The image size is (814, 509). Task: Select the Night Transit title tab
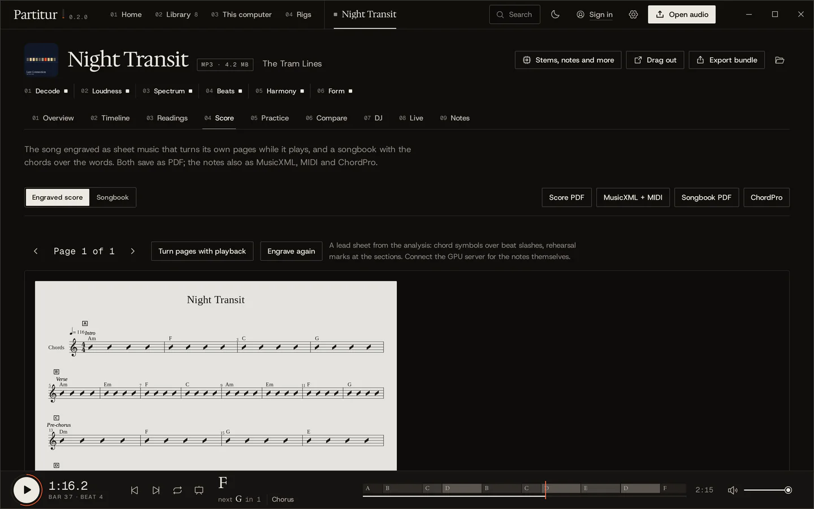tap(365, 15)
